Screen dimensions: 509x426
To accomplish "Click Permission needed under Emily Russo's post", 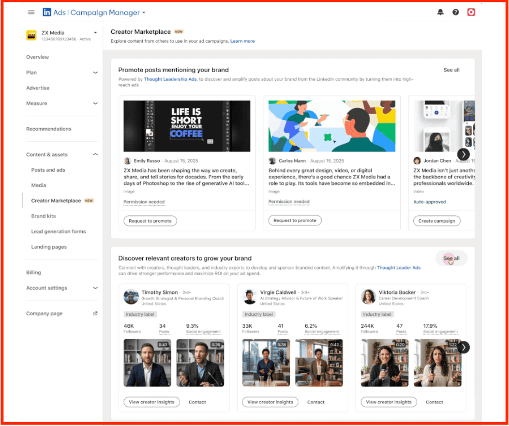I will (x=144, y=202).
